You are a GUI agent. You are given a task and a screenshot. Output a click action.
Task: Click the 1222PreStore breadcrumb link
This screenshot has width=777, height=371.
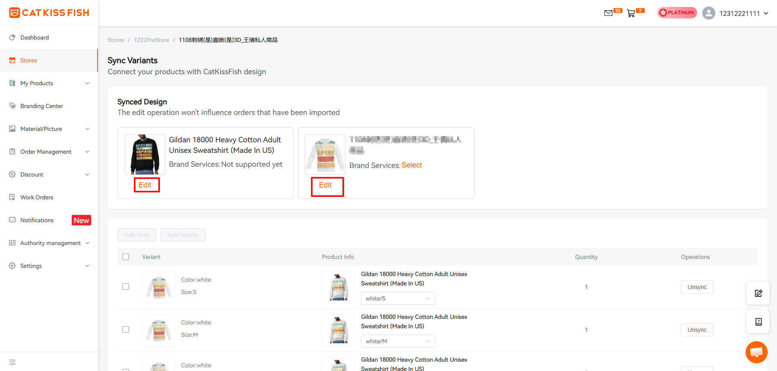click(151, 40)
